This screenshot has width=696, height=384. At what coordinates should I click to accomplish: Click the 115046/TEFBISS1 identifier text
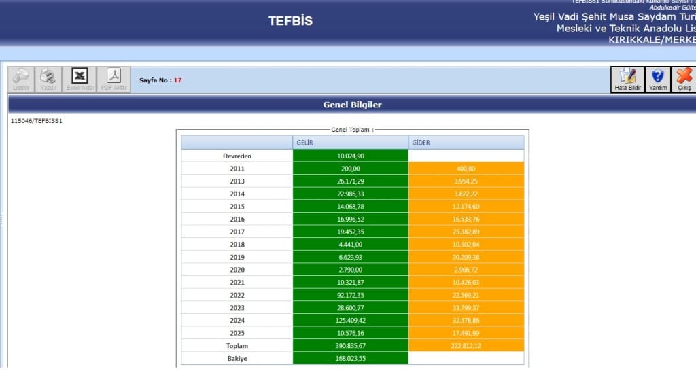click(37, 121)
